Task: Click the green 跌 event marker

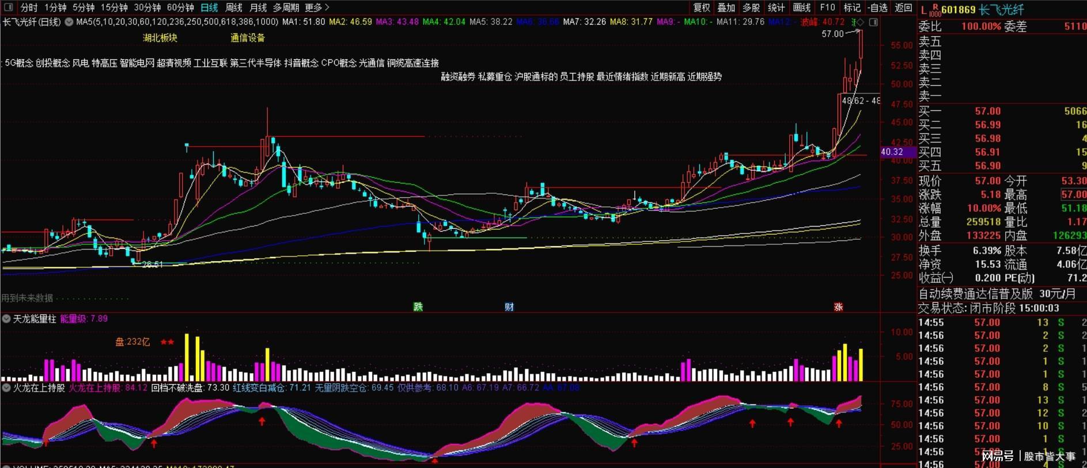Action: click(x=418, y=307)
